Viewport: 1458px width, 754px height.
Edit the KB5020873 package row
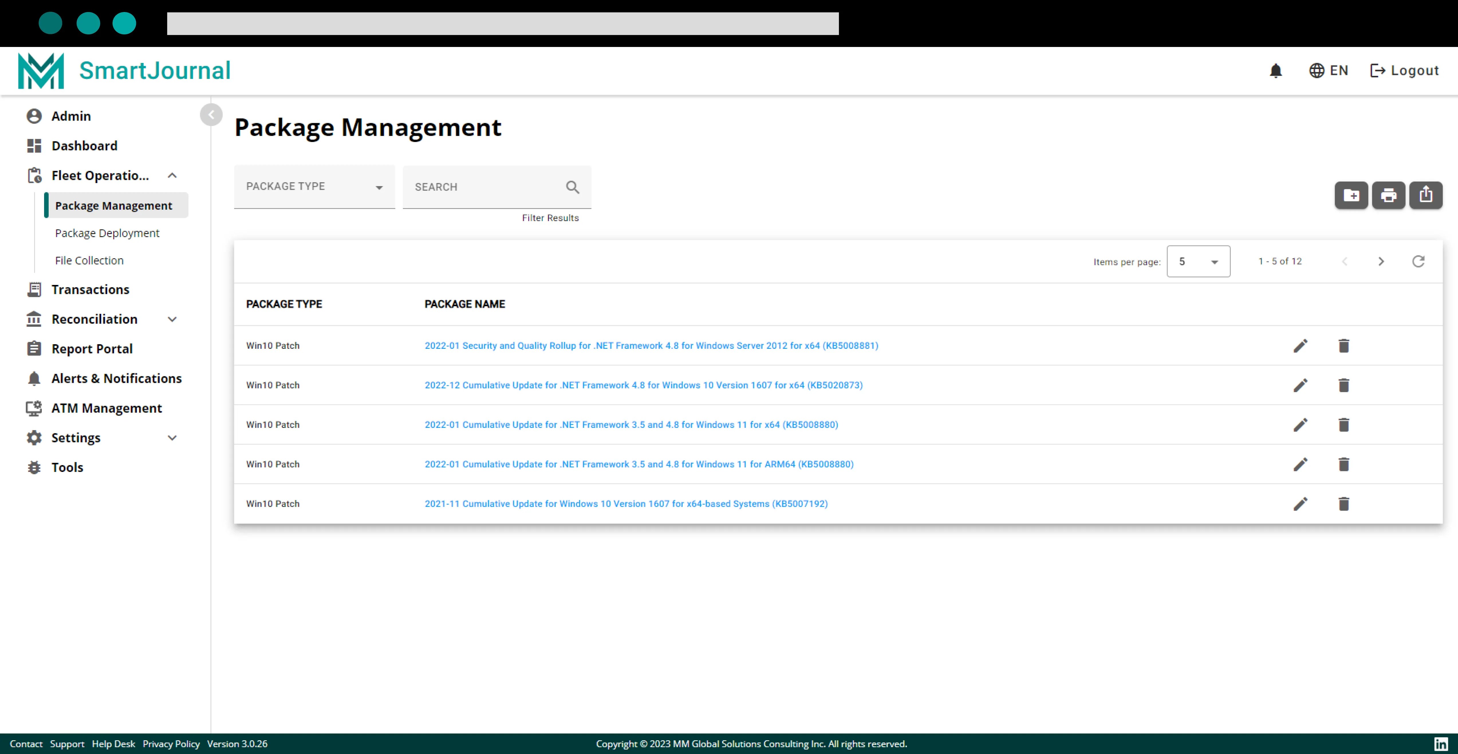1301,385
